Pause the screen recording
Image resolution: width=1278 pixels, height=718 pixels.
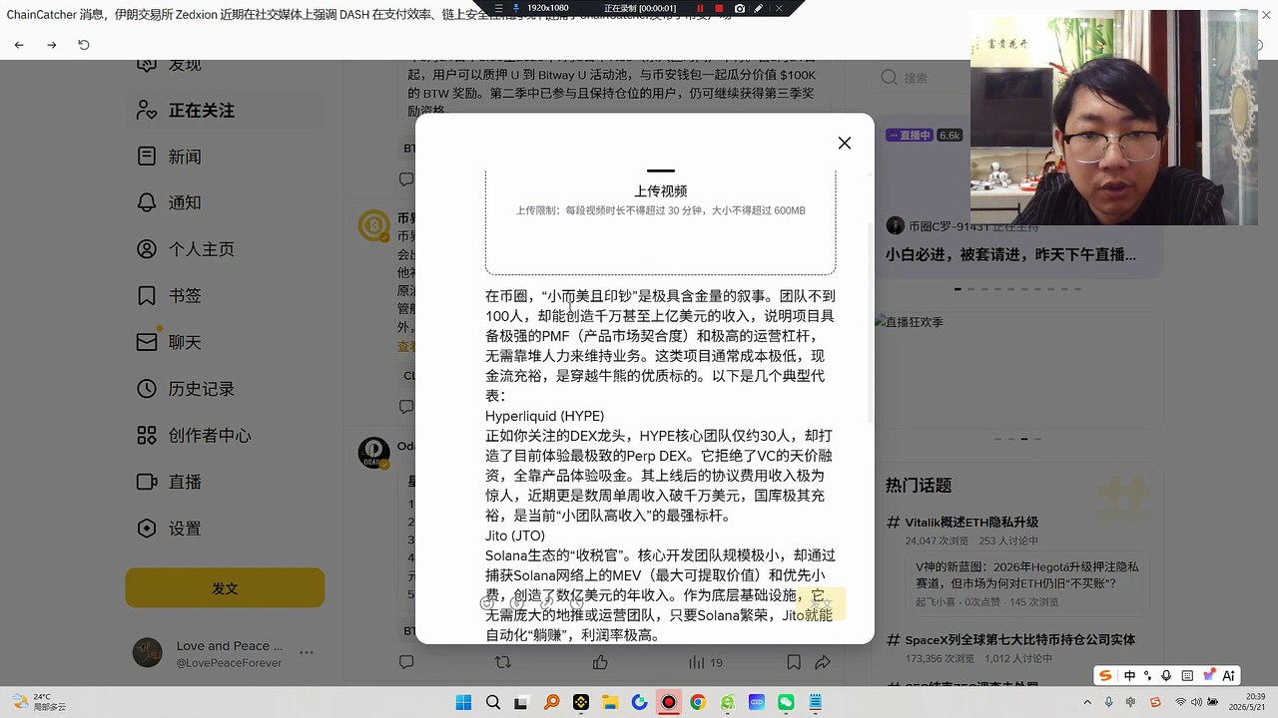[700, 8]
